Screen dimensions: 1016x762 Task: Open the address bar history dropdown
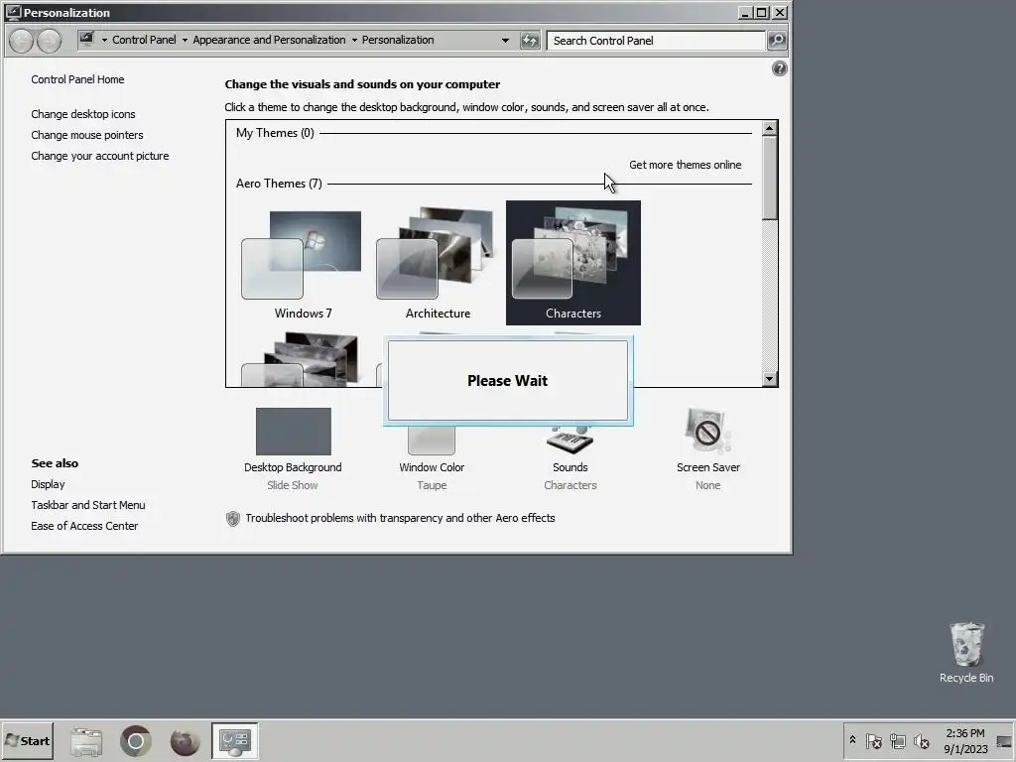(x=505, y=40)
